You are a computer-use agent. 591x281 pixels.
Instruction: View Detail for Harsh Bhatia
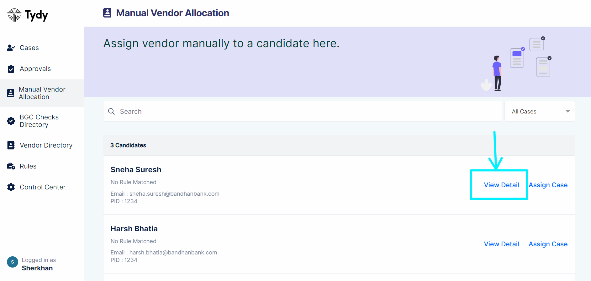pos(501,244)
